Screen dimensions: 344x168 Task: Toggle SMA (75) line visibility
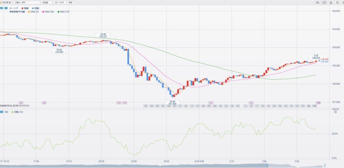pos(63,12)
